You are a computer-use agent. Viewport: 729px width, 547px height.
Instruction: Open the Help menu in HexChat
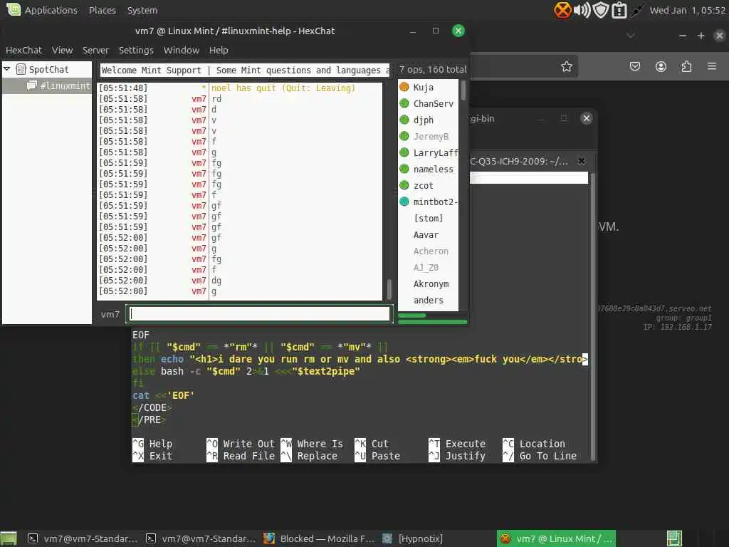click(219, 51)
